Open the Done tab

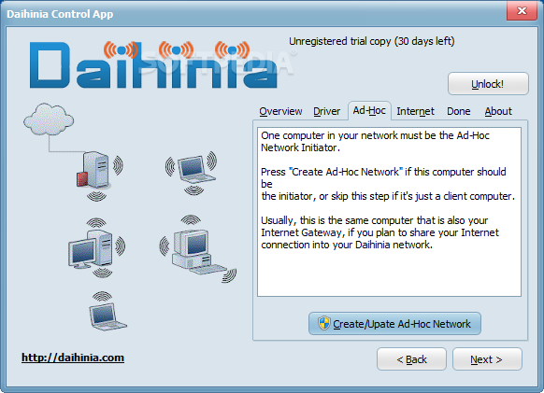458,111
